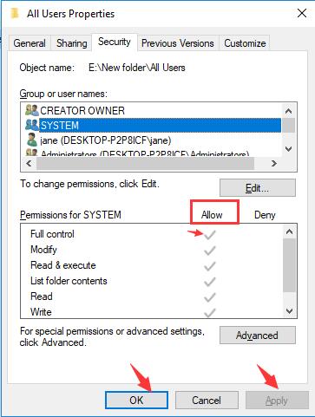The image size is (315, 417).
Task: Confirm with the OK button
Action: click(136, 401)
